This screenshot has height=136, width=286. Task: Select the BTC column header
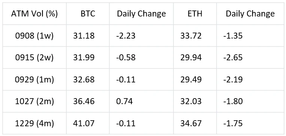[88, 14]
